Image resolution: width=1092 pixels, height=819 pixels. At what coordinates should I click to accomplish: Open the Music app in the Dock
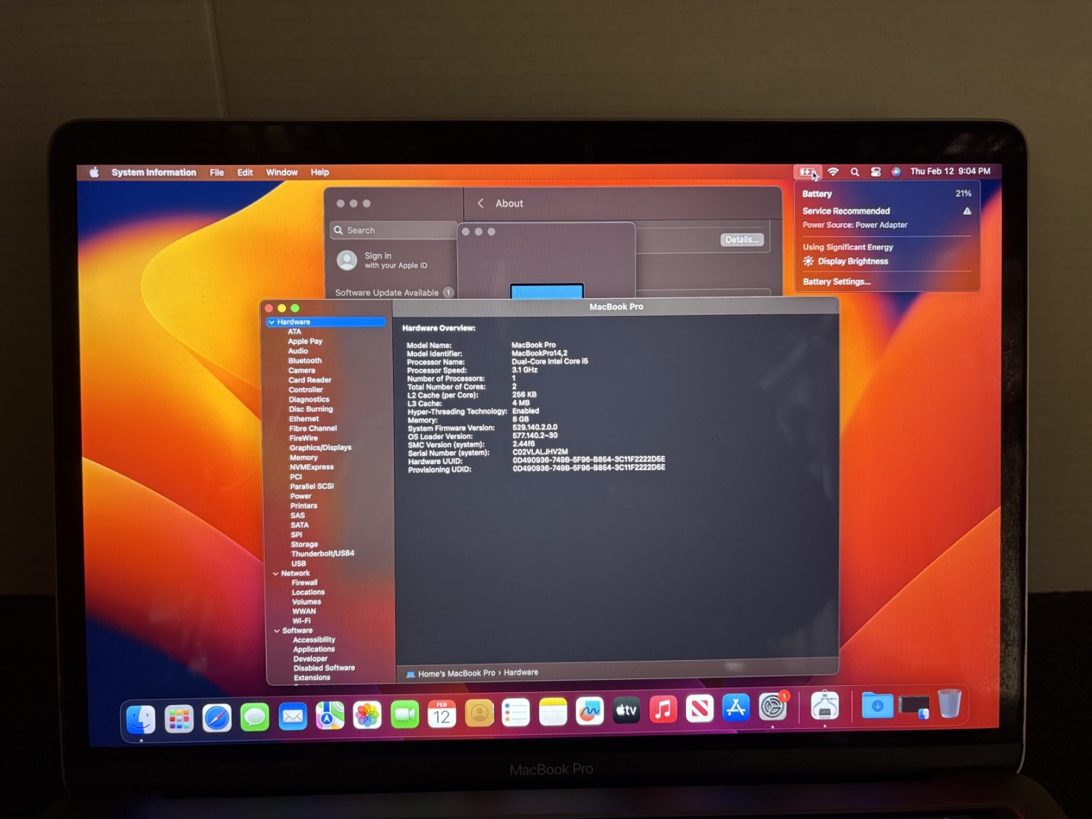[x=663, y=710]
